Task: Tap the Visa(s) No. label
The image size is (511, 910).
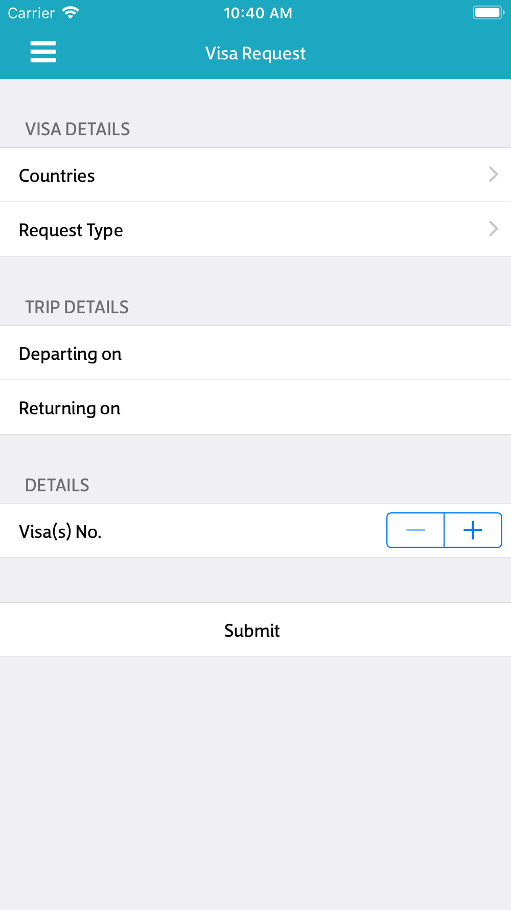Action: pos(60,532)
